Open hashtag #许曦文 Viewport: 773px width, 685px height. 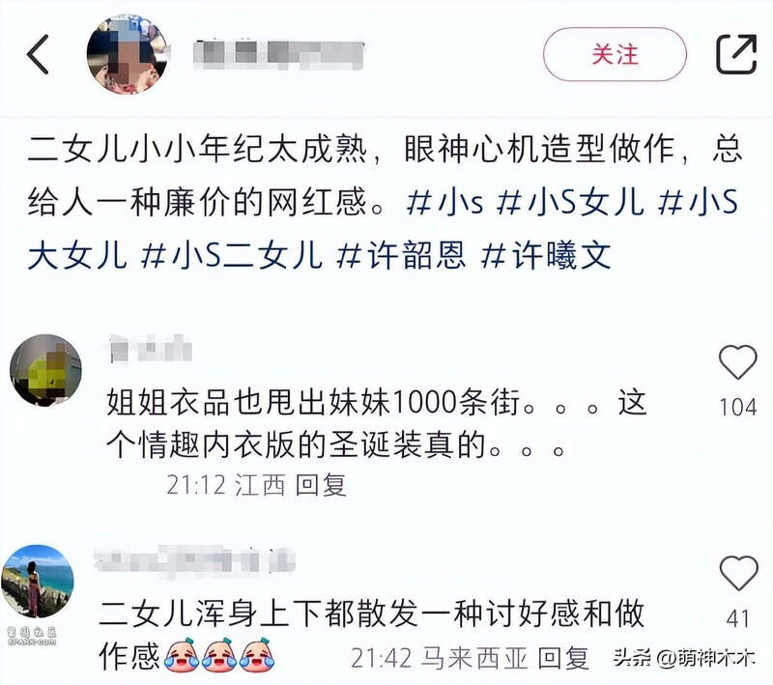click(546, 255)
